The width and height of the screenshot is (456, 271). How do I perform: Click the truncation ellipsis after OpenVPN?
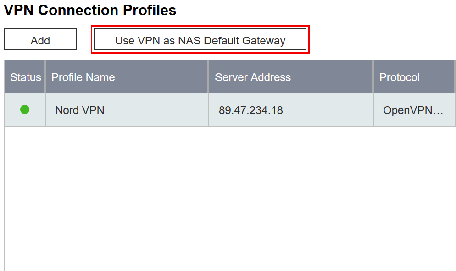(x=439, y=111)
